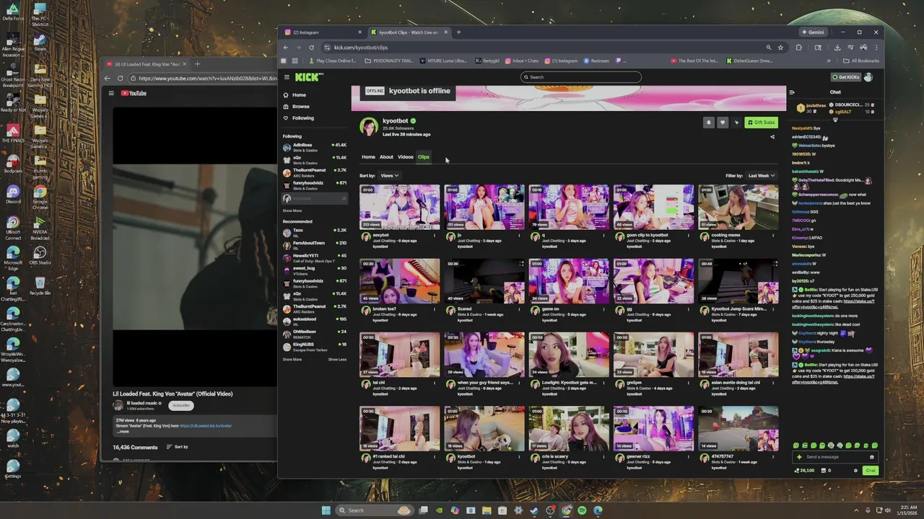Click the Kick logo in the header
Screen dimensions: 924x519
(x=309, y=77)
